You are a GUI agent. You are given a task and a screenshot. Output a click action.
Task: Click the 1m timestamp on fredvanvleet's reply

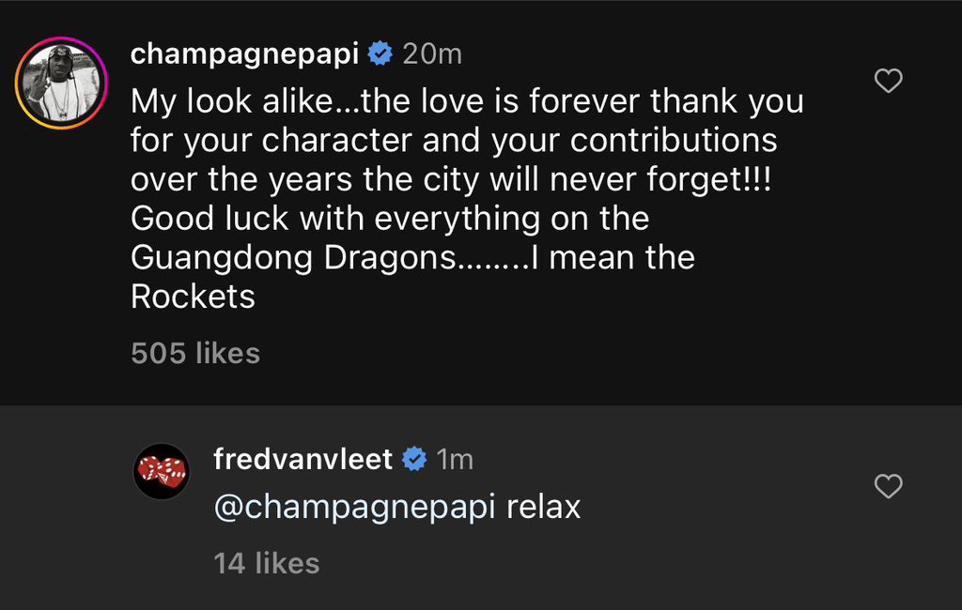click(454, 460)
